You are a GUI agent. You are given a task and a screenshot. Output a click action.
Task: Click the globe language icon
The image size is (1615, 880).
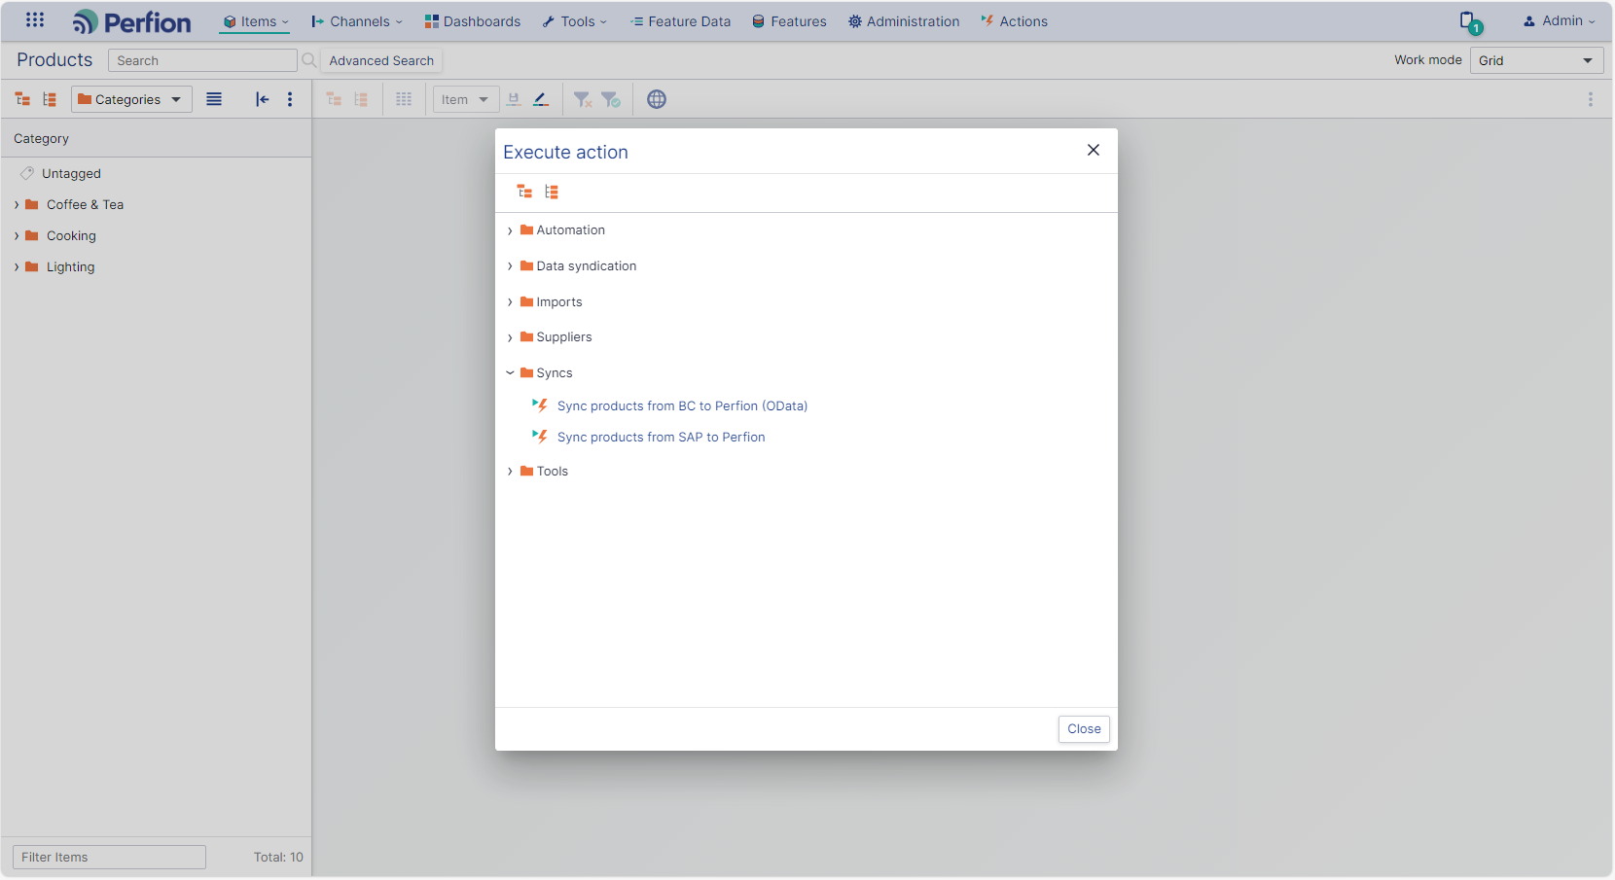click(657, 99)
